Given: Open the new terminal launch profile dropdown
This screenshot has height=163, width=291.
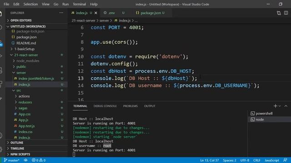Looking at the screenshot, I should (280, 106).
